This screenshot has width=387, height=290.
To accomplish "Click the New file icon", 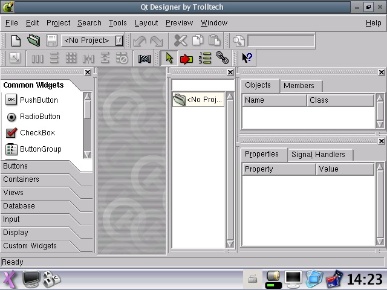I will click(16, 40).
